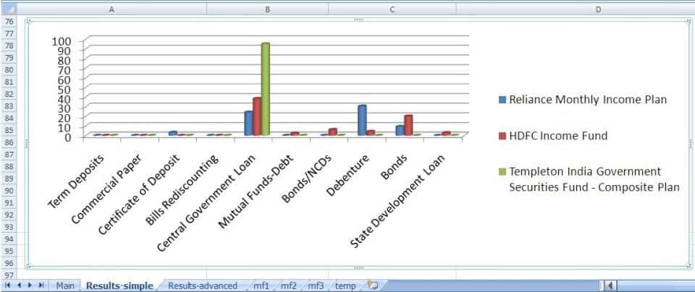695x292 pixels.
Task: Click the tall green Central Government Loan bar
Action: coord(266,88)
